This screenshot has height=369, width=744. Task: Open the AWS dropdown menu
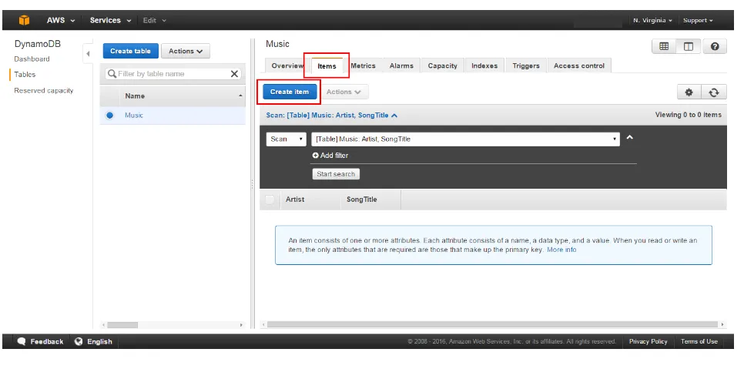click(x=61, y=20)
